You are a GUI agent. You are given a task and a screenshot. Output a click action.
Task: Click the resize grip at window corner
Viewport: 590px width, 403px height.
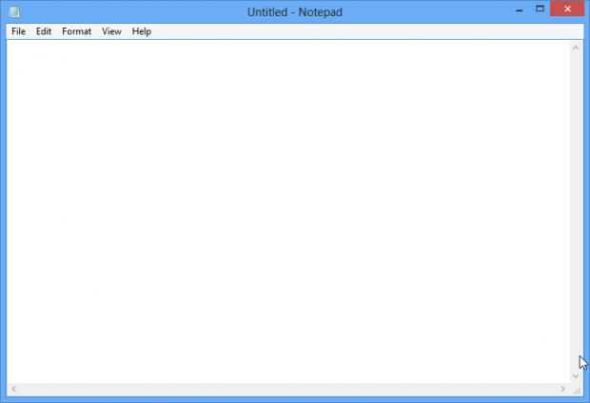(x=578, y=391)
